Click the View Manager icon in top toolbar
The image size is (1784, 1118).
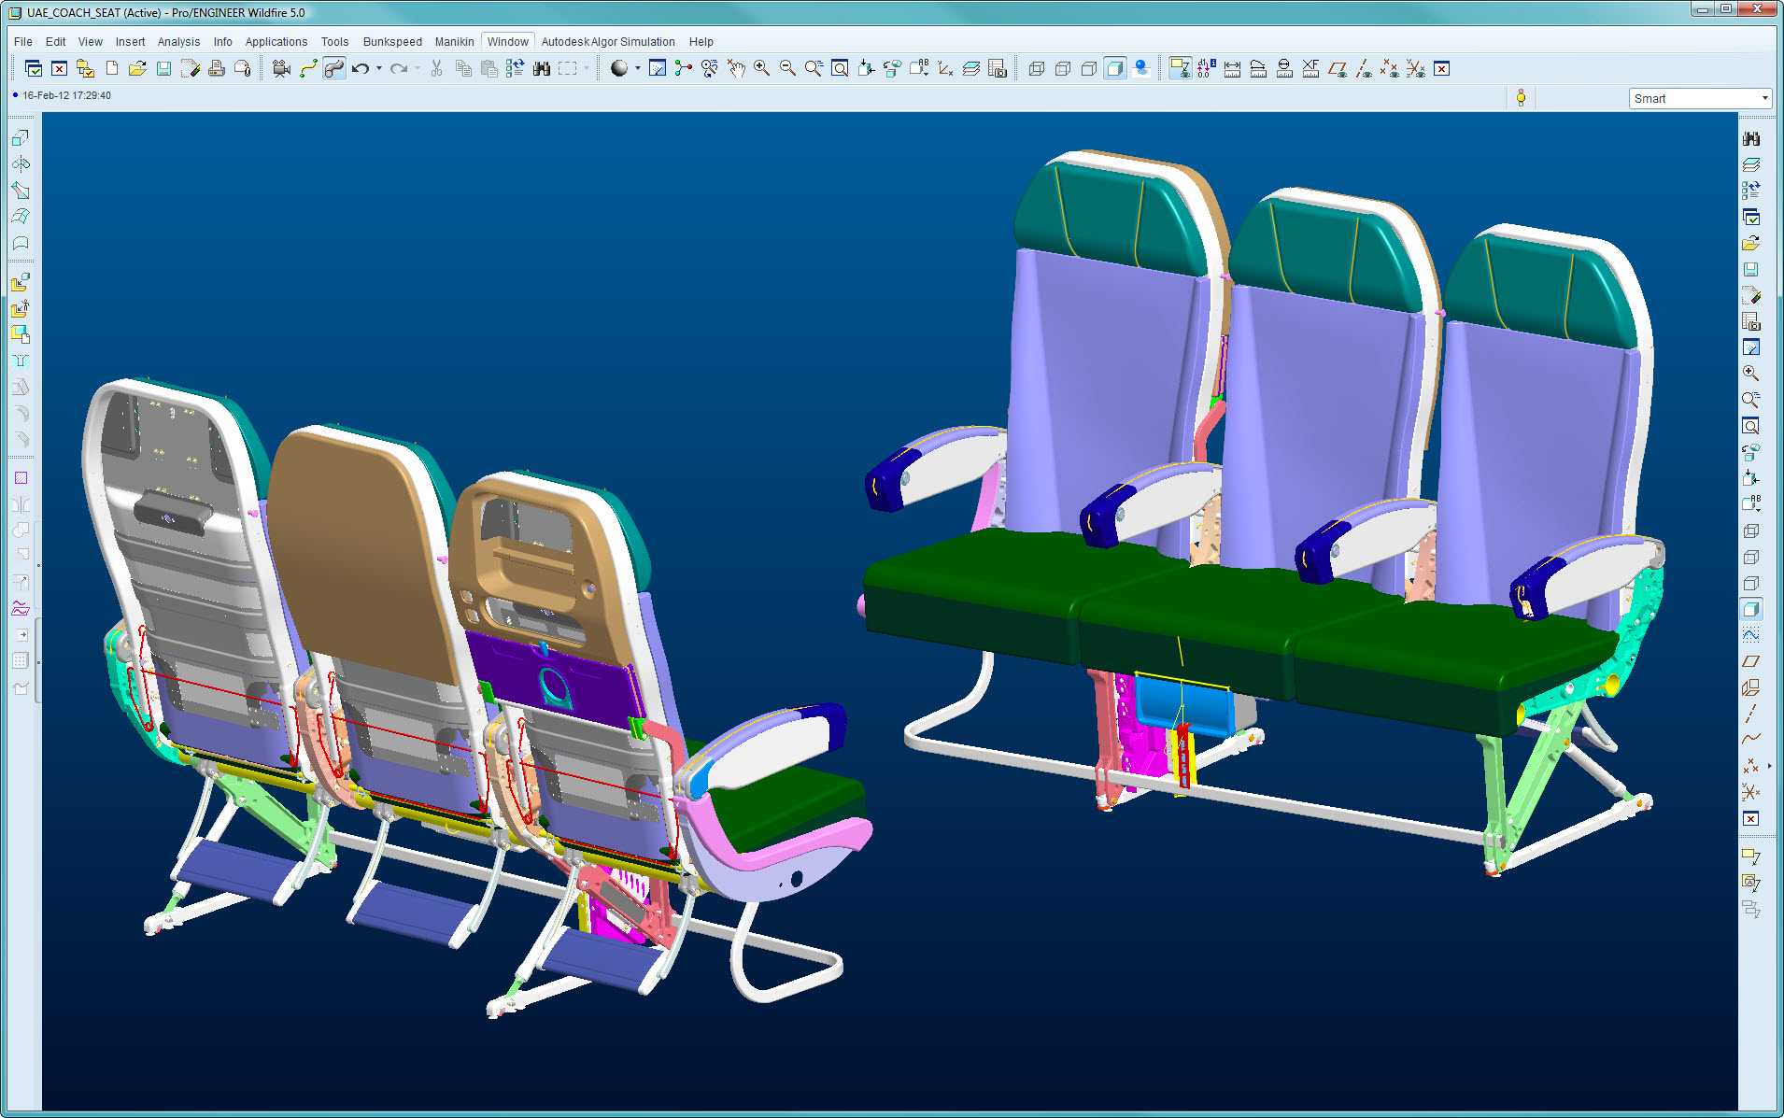tap(997, 68)
